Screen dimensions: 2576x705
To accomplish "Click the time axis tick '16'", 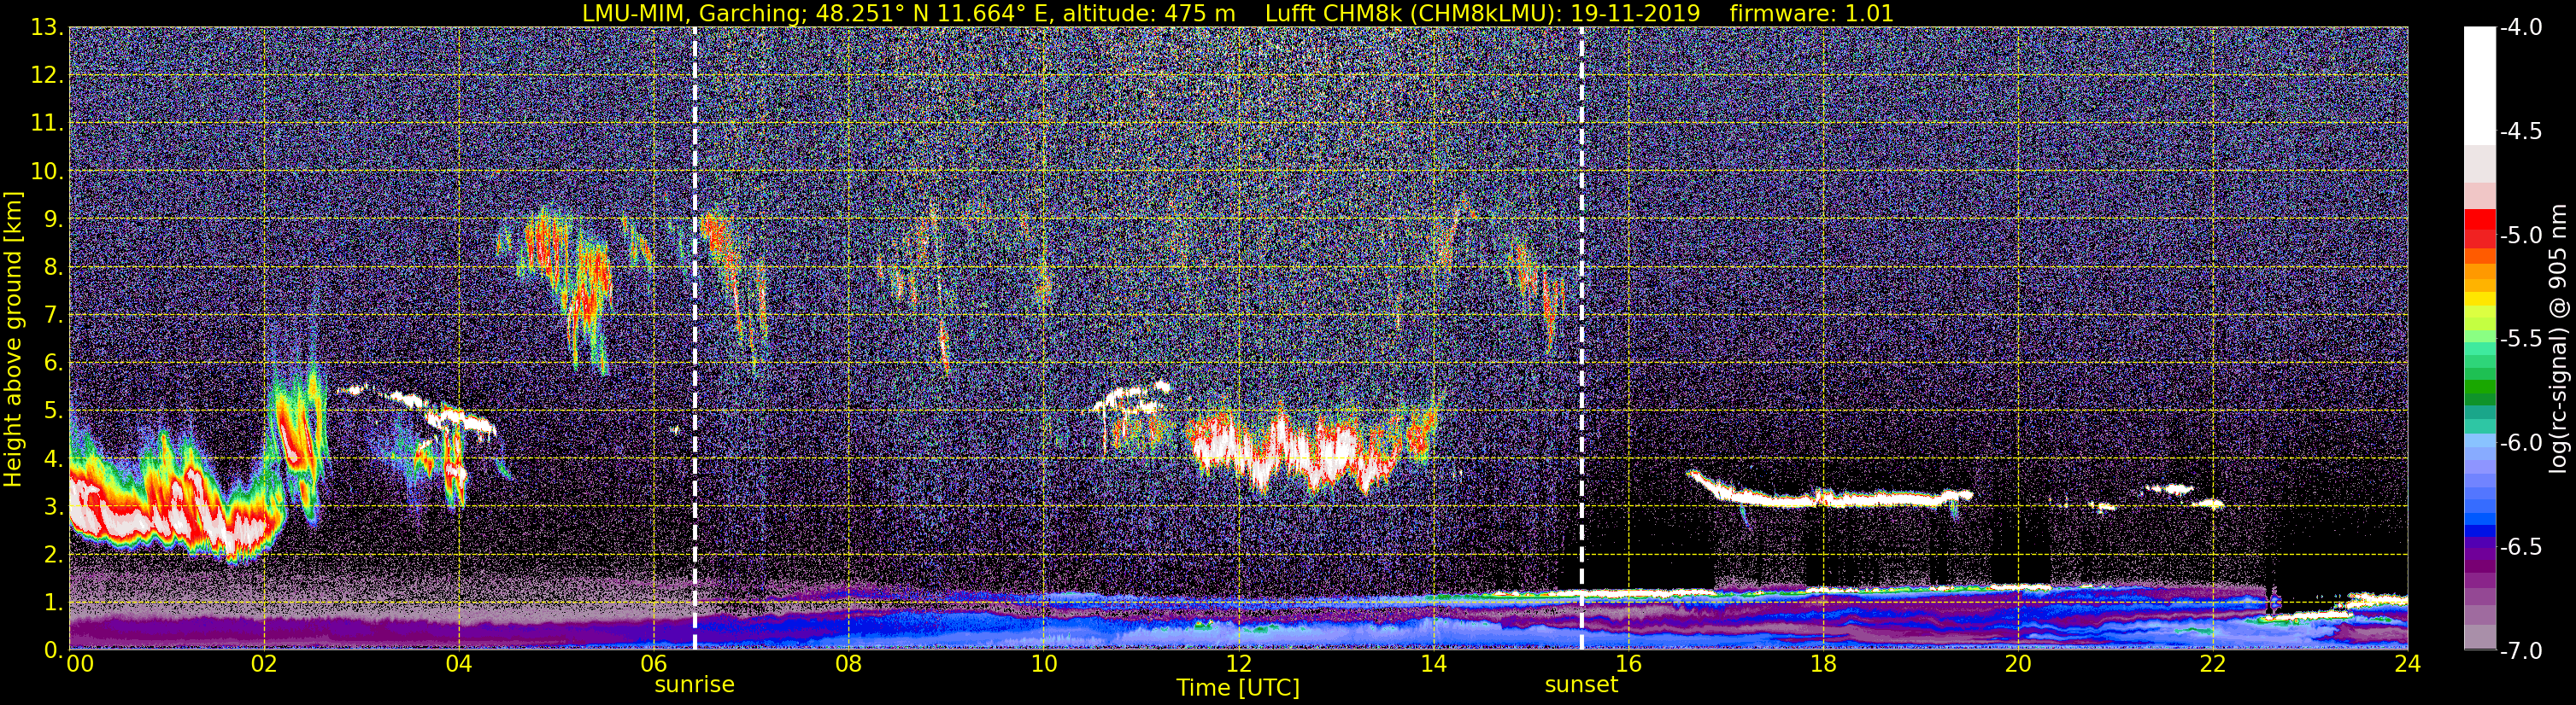I will [x=1628, y=664].
